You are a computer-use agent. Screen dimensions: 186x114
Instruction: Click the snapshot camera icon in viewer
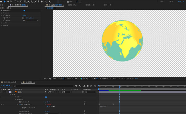[76, 78]
